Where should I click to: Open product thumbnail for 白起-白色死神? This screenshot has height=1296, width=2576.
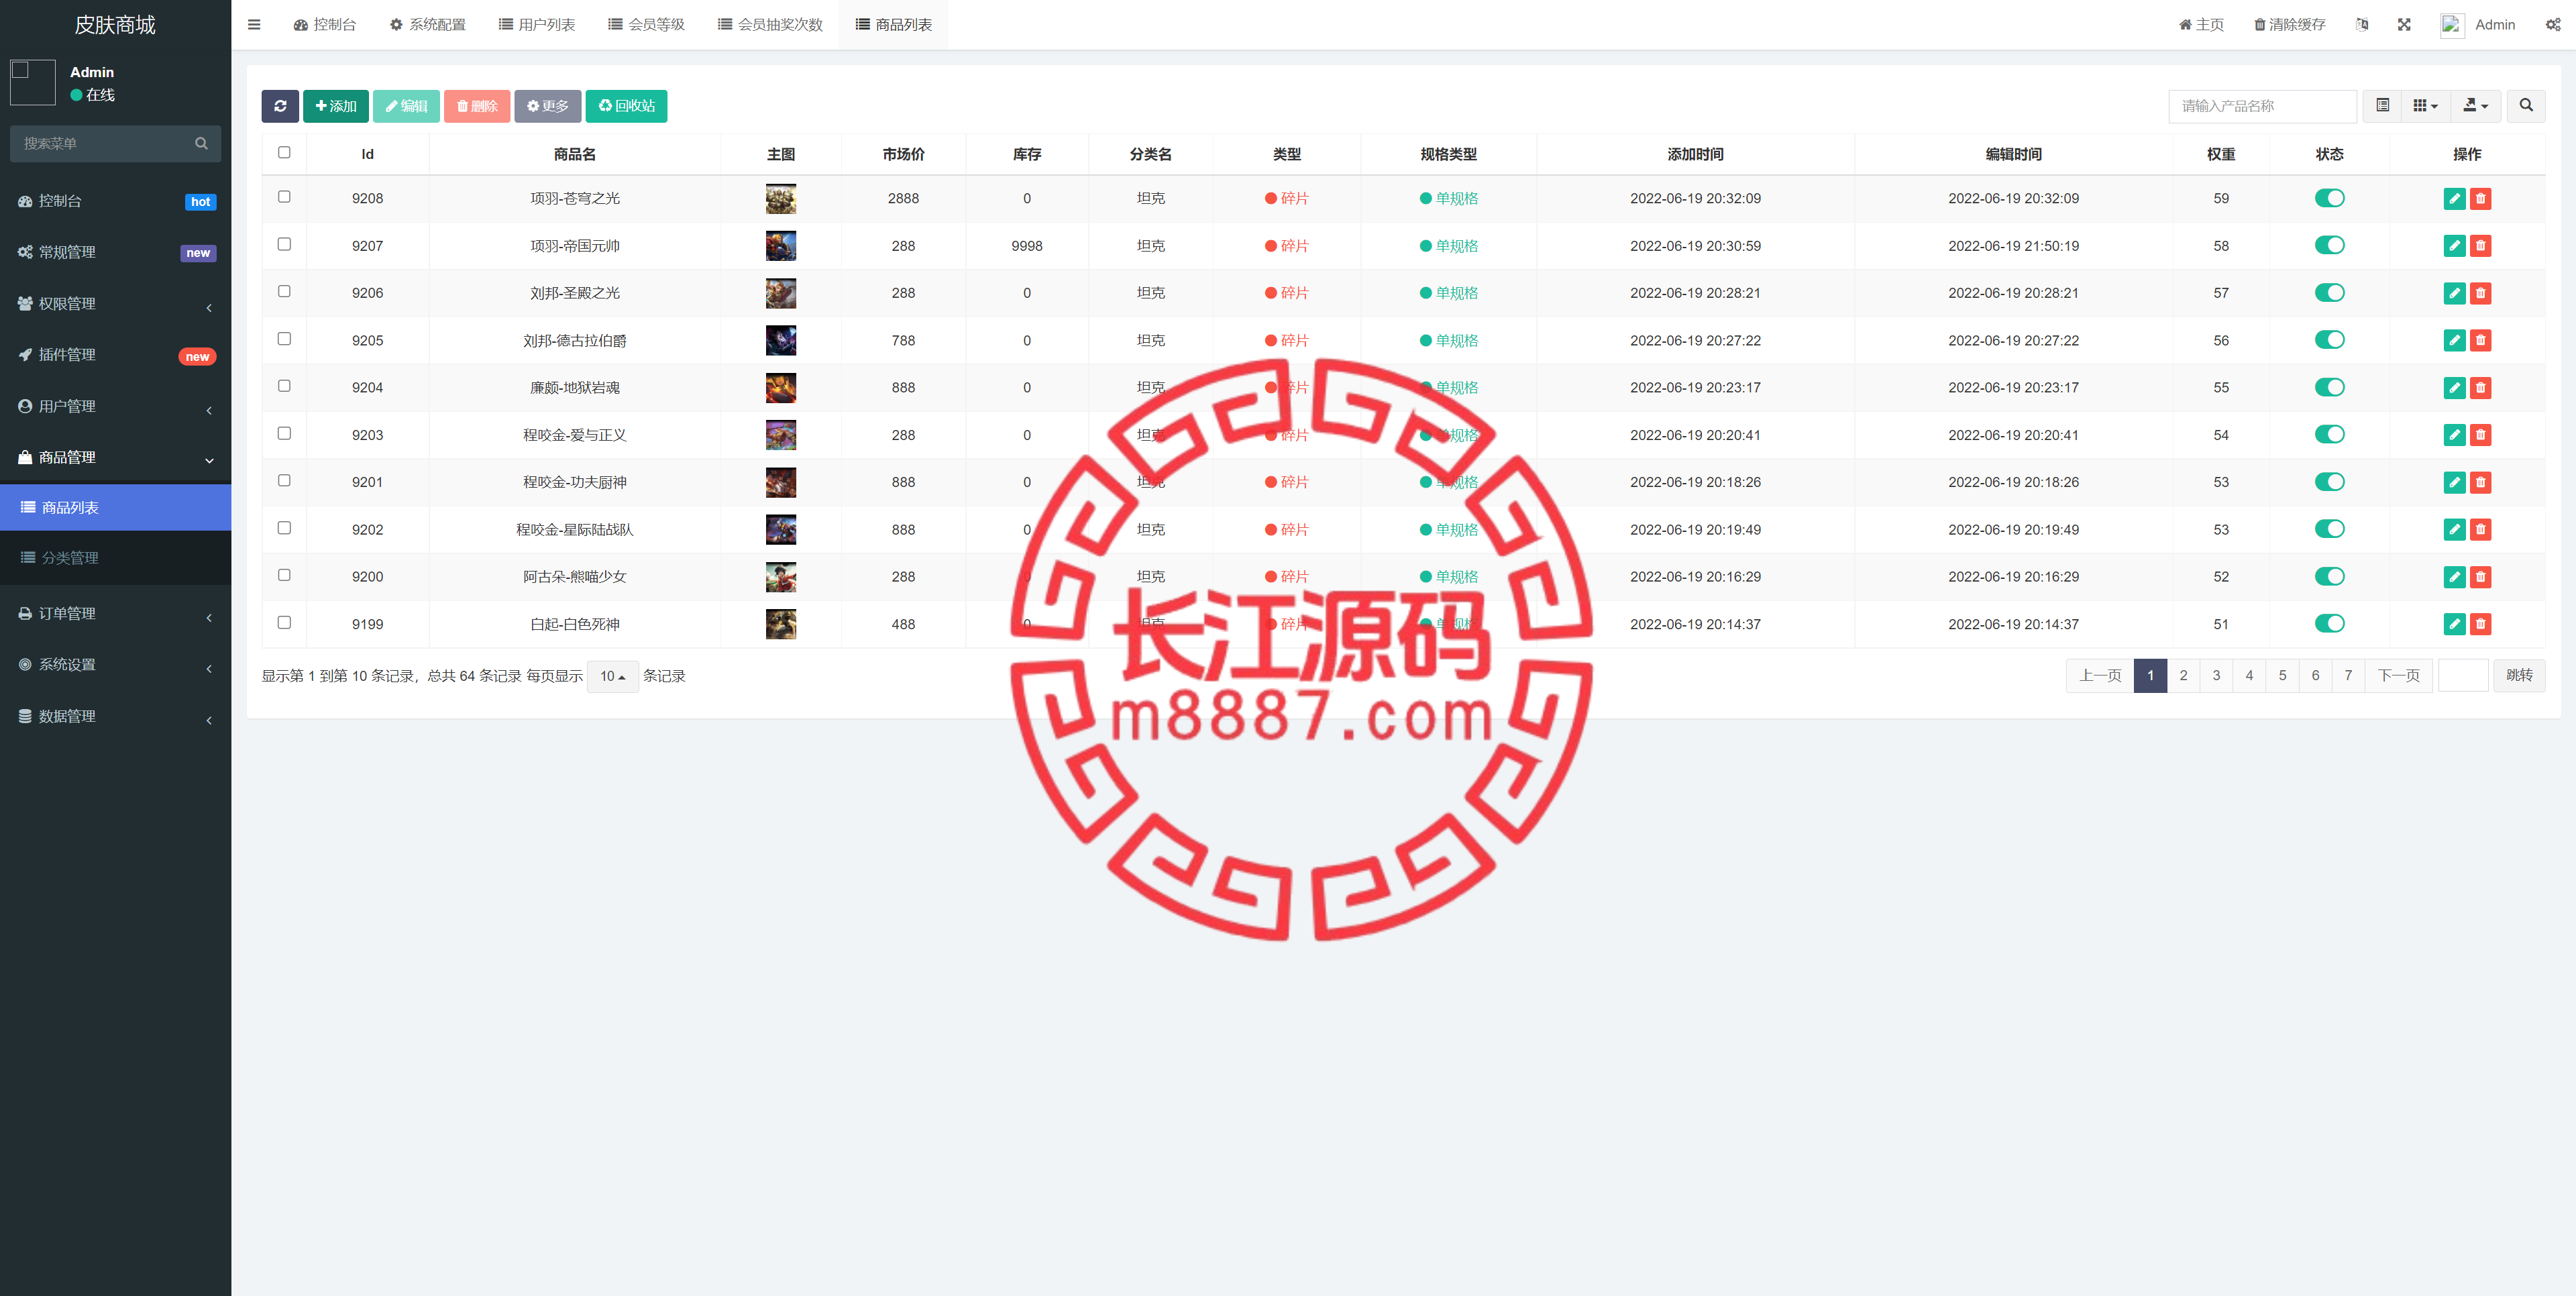[x=781, y=624]
